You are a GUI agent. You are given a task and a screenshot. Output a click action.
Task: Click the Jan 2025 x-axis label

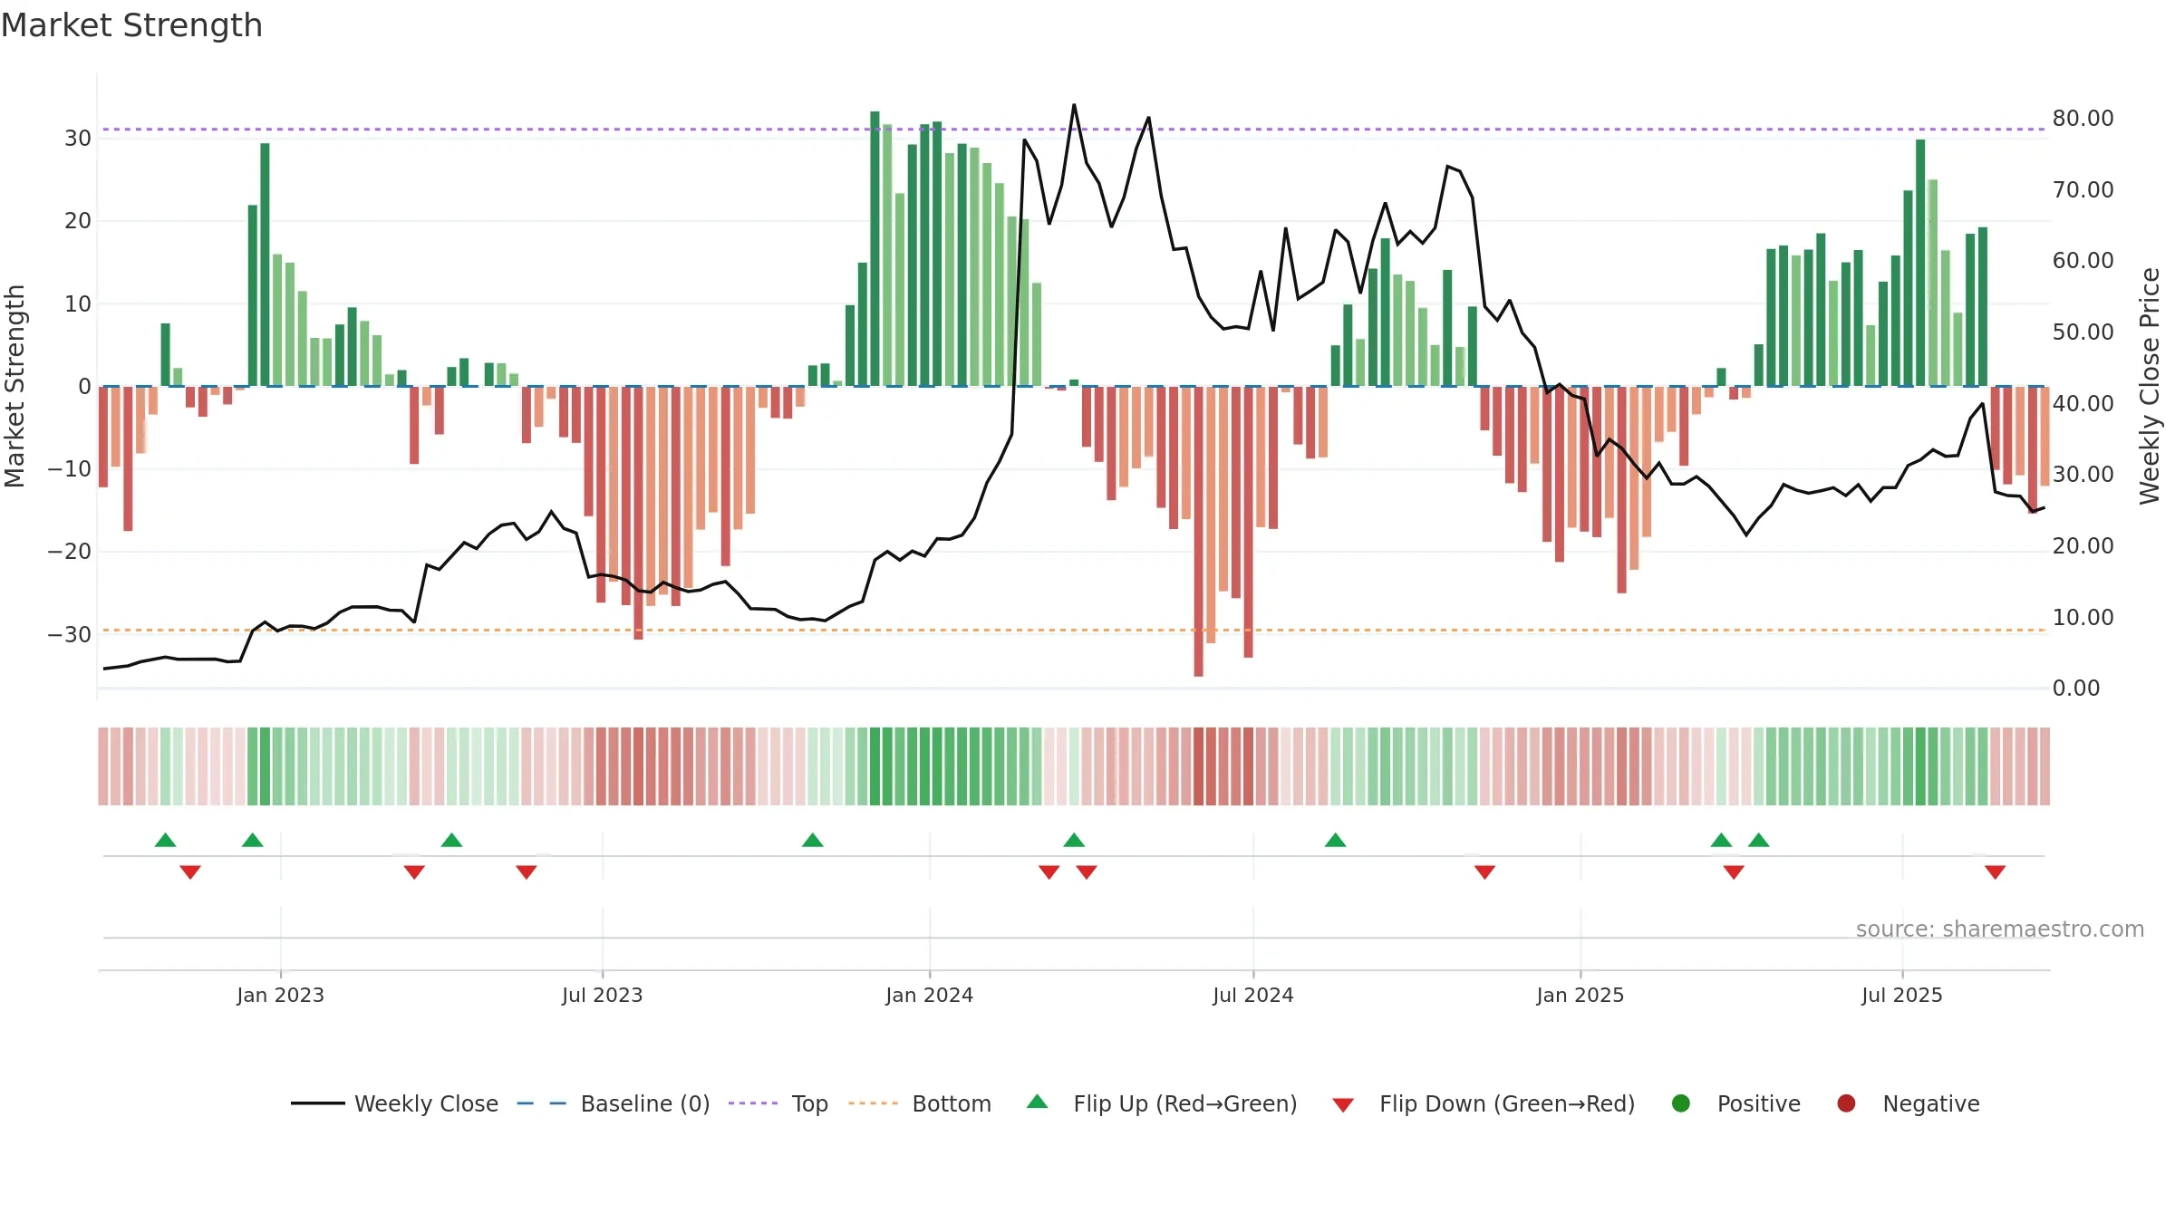(x=1580, y=995)
